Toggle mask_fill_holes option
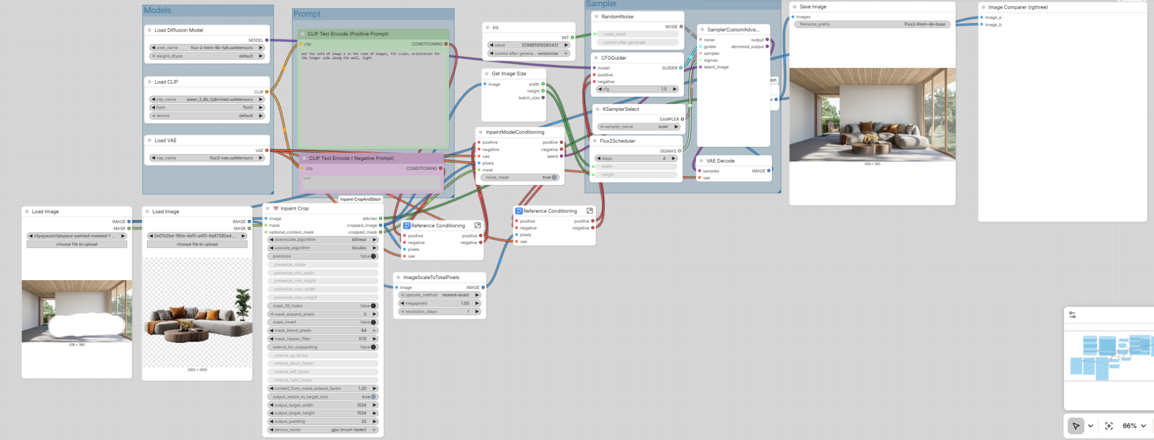The width and height of the screenshot is (1154, 440). pos(372,306)
